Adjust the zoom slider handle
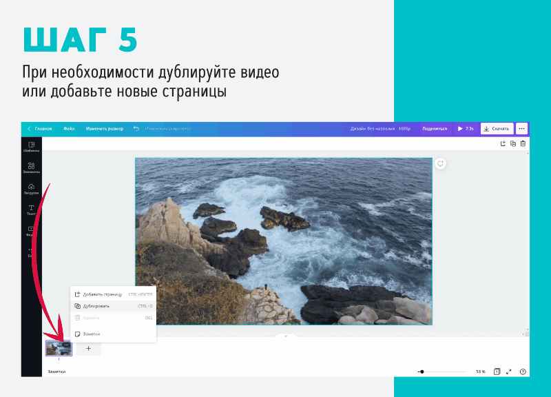Image resolution: width=551 pixels, height=397 pixels. [x=422, y=371]
